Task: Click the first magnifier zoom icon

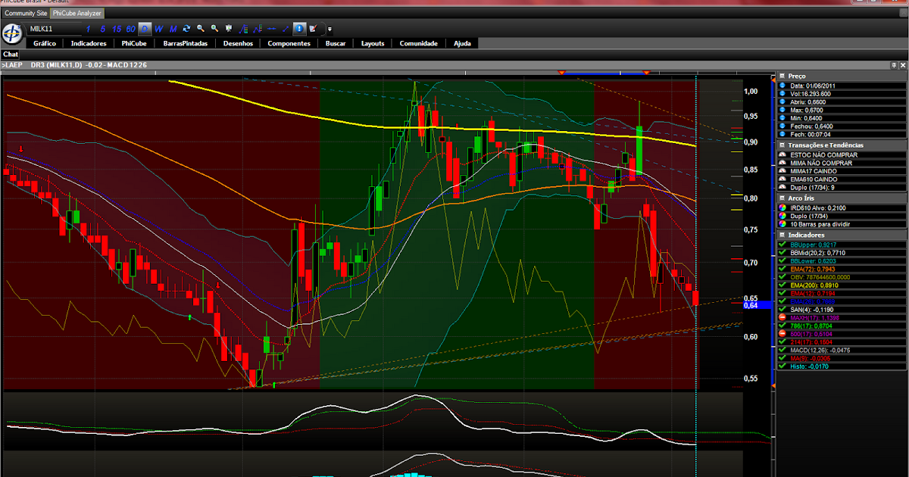Action: coord(201,29)
